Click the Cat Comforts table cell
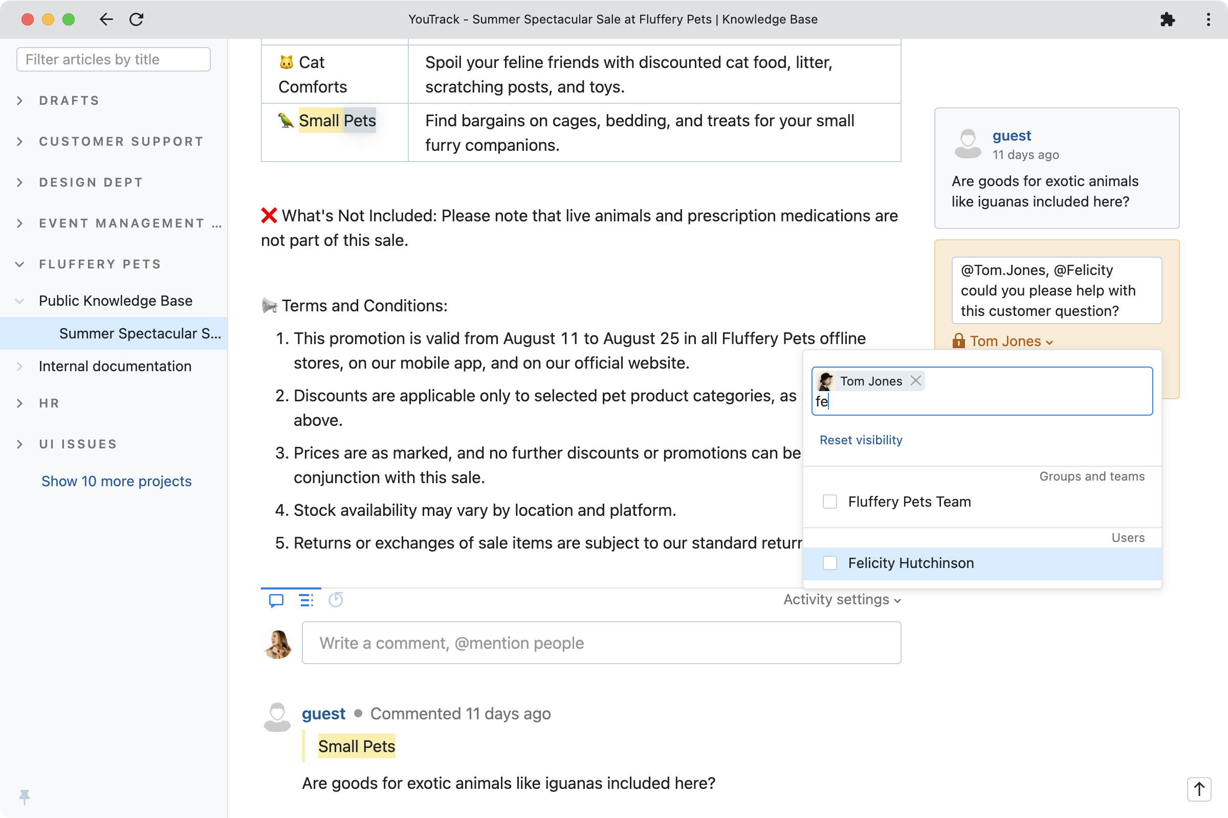 pos(334,74)
